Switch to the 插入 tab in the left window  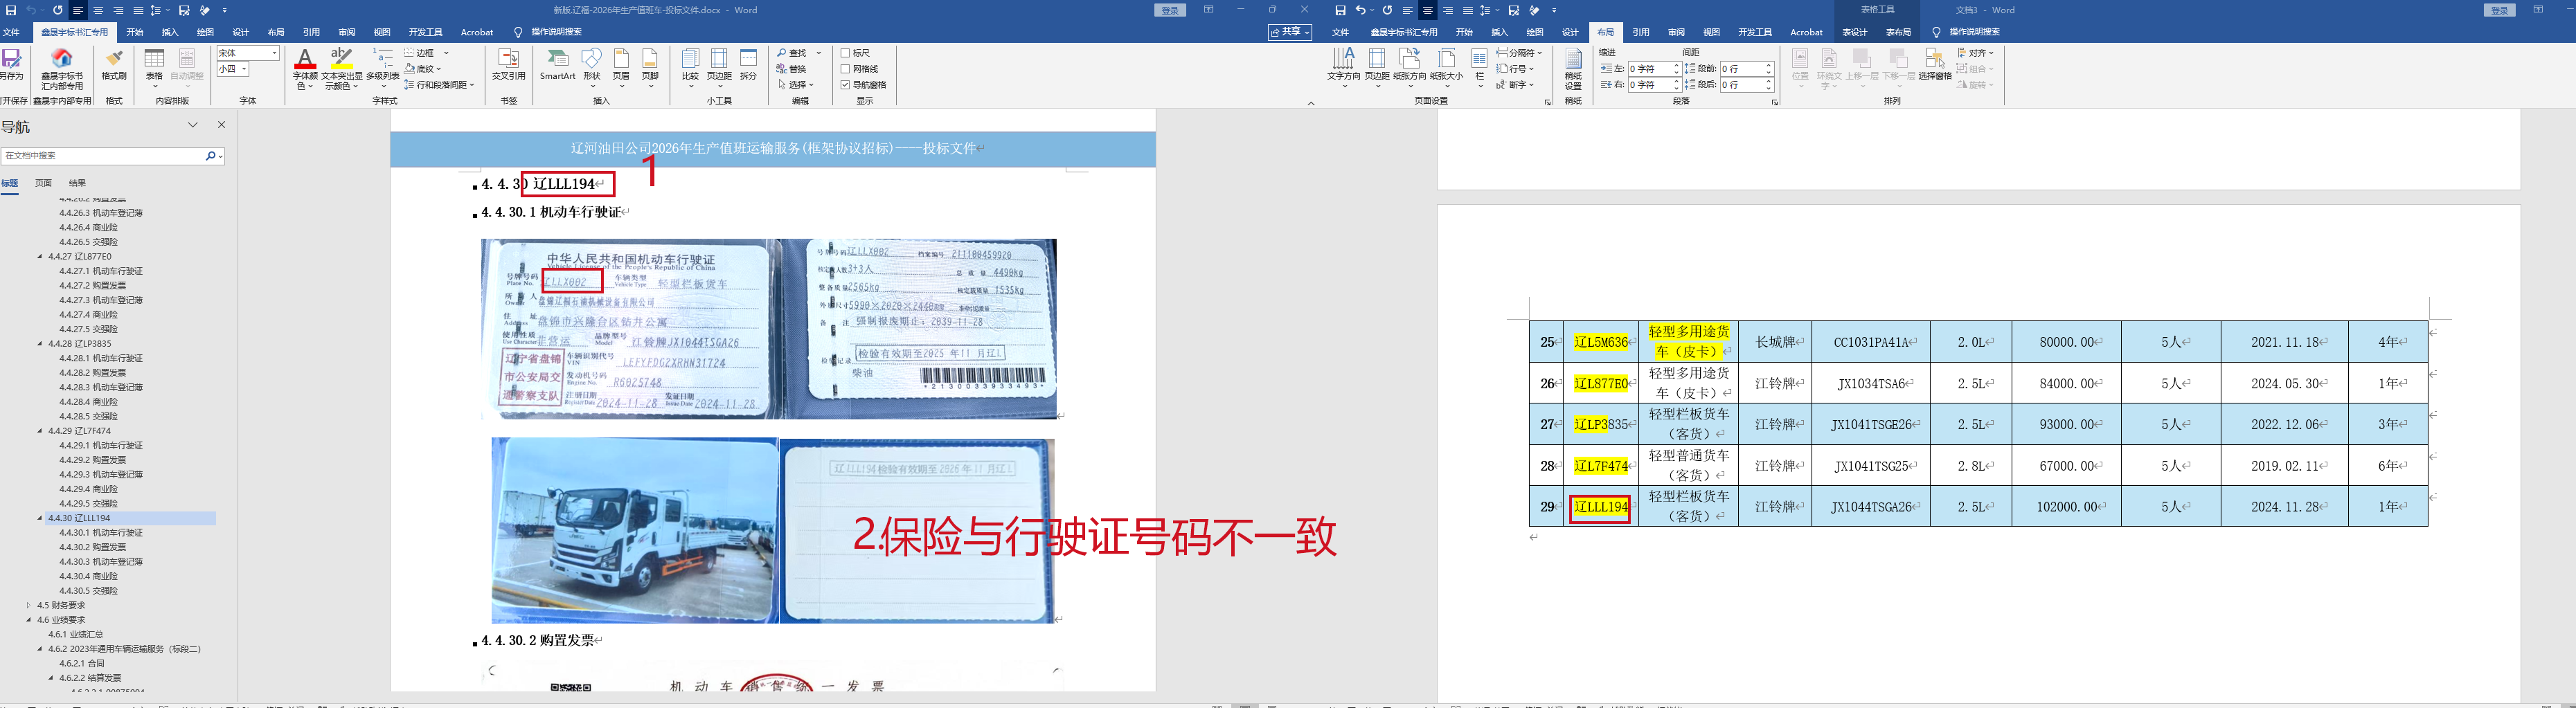point(170,32)
